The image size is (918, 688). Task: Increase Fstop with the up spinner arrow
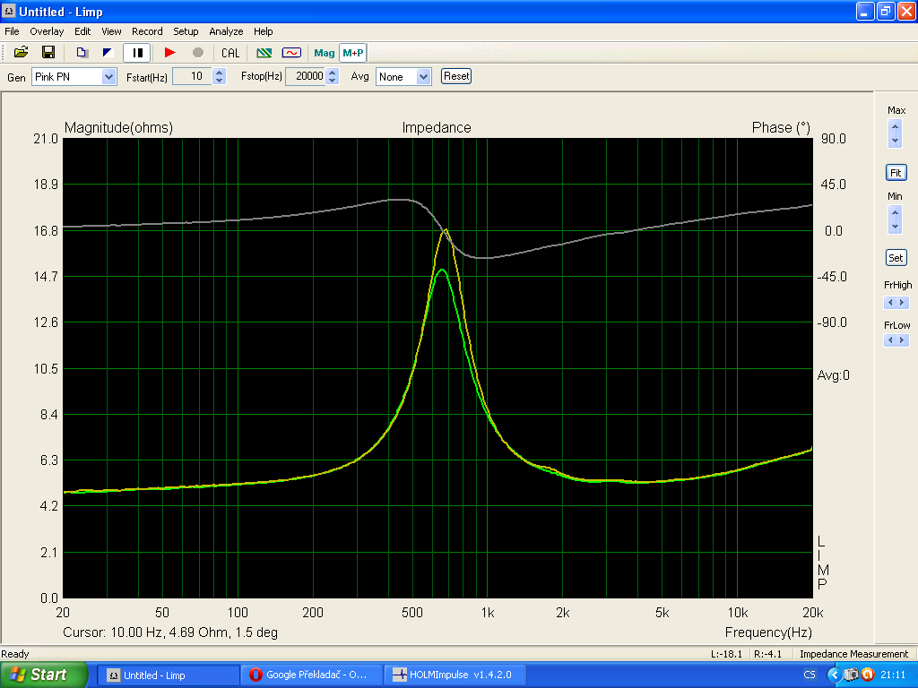click(332, 73)
